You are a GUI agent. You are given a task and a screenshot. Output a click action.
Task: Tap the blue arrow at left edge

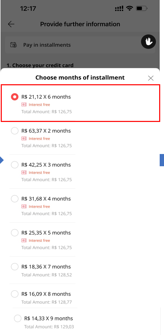click(2, 160)
